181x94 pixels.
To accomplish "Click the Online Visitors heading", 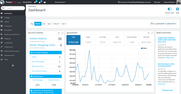I will coord(38,38).
